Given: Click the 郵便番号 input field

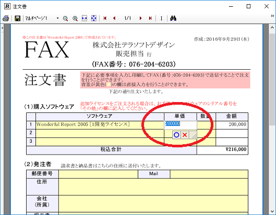Looking at the screenshot, I should point(98,174).
